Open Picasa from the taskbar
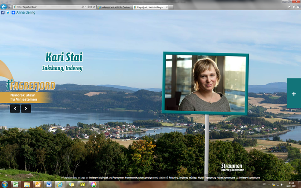 94,184
